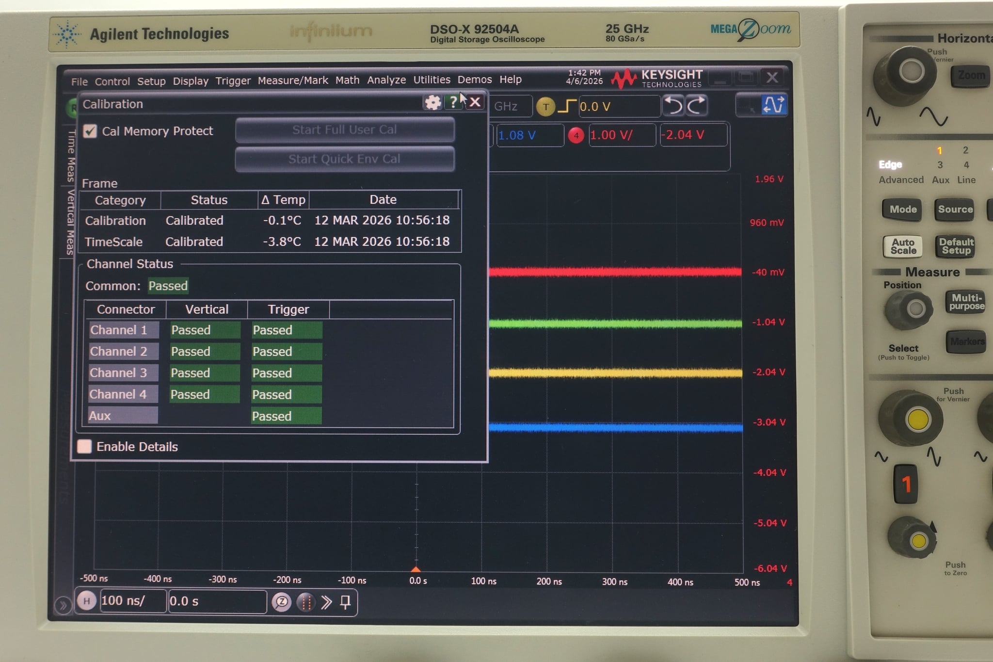
Task: Click the green waveform trace
Action: tap(615, 323)
